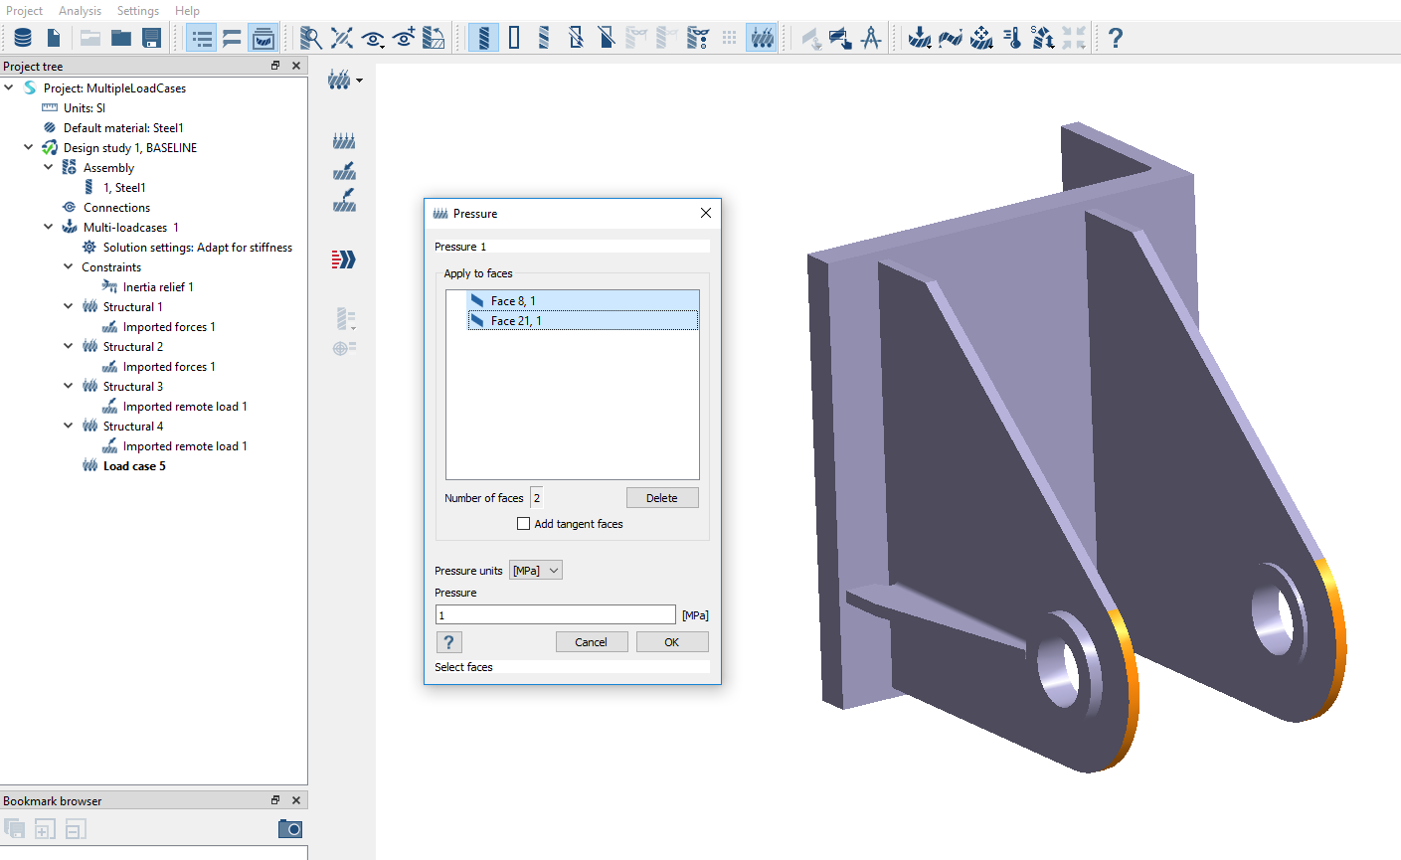Open the Settings menu
Image resolution: width=1401 pixels, height=860 pixels.
pyautogui.click(x=137, y=10)
